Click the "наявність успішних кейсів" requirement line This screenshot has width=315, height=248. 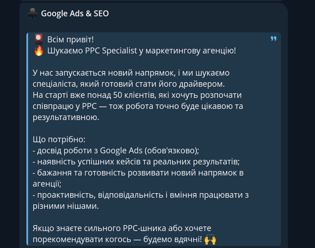(136, 162)
